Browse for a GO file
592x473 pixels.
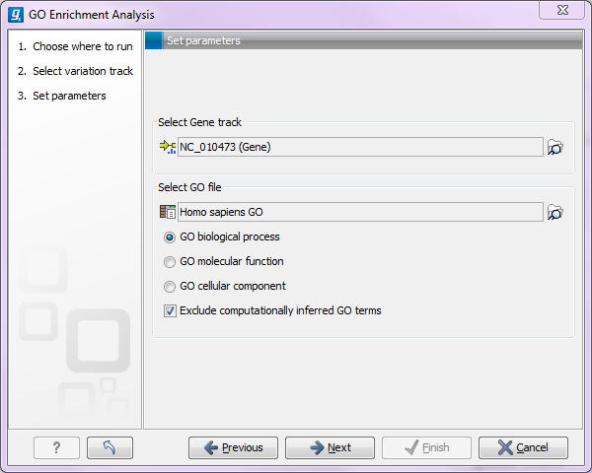click(x=555, y=212)
